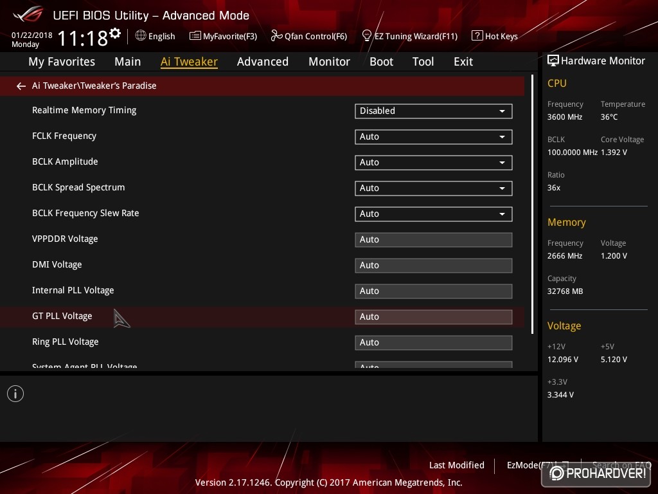Click Last Modified button
This screenshot has height=494, width=658.
457,465
